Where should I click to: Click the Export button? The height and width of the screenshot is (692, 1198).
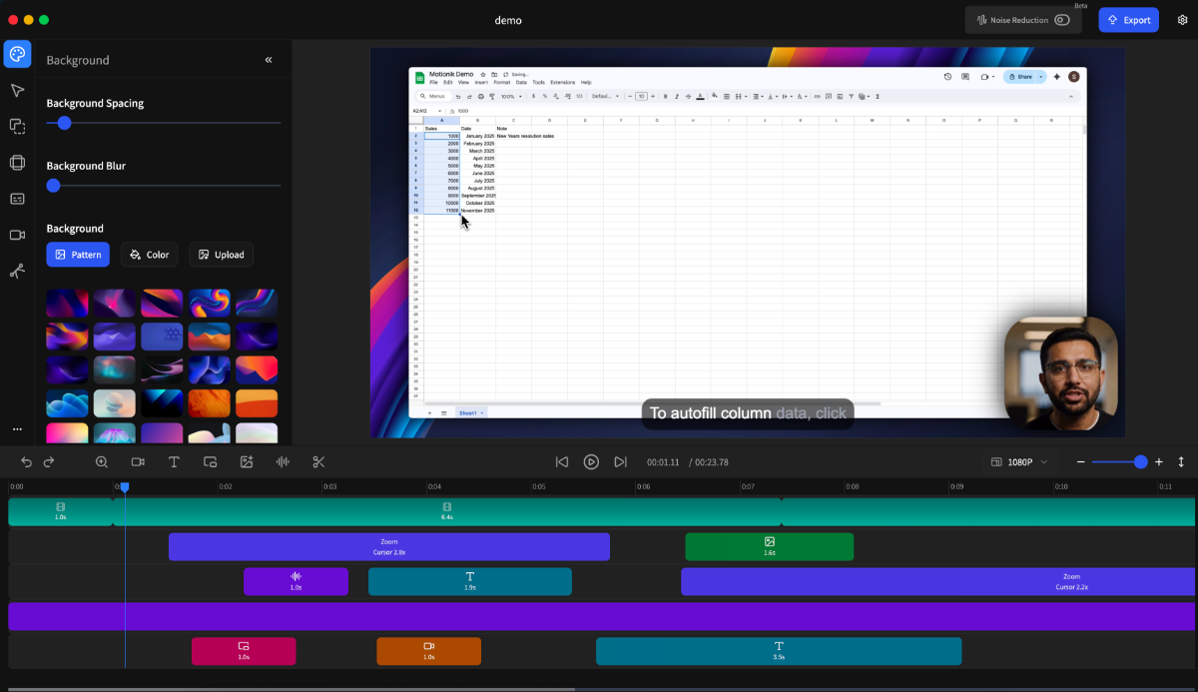[x=1128, y=20]
